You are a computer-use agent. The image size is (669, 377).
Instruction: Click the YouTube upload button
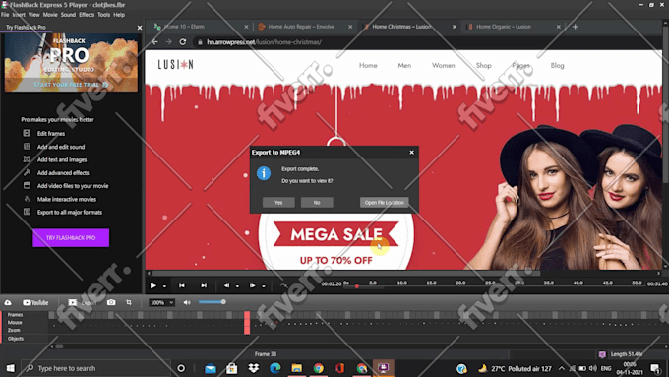click(x=35, y=302)
